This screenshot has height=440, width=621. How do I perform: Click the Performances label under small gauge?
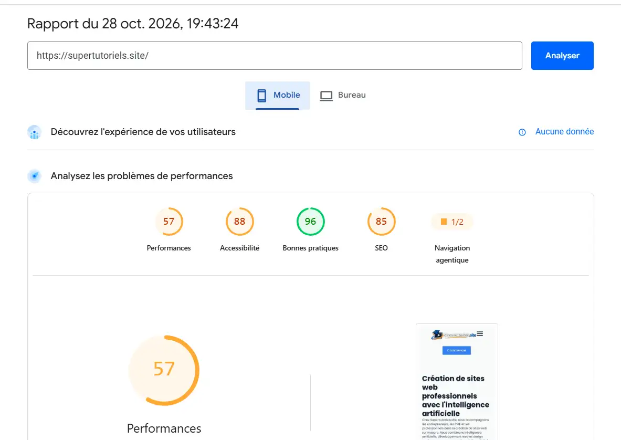click(169, 248)
